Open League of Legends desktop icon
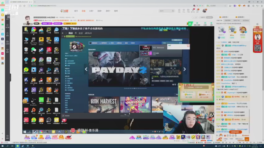The height and width of the screenshot is (148, 264). coord(49,101)
